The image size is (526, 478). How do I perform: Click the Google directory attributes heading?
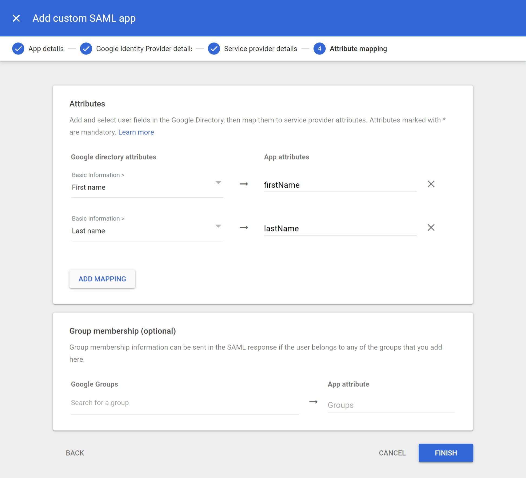[x=114, y=157]
